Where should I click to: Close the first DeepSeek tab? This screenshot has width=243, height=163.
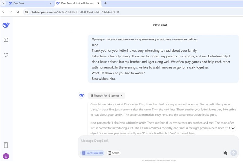click(50, 3)
